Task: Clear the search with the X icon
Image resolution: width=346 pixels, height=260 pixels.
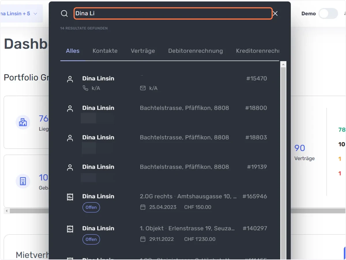Action: [275, 14]
